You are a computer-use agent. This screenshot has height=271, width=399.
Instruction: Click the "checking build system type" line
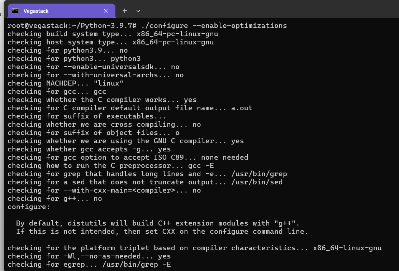coord(113,34)
